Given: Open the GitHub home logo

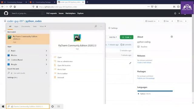Looking at the screenshot, I should click(x=6, y=13).
